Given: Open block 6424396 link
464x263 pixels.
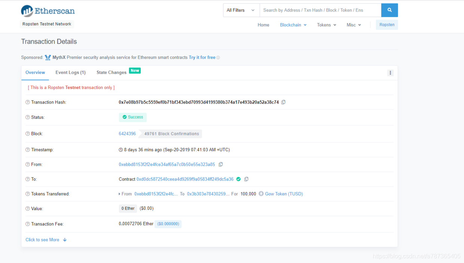Looking at the screenshot, I should click(x=127, y=134).
